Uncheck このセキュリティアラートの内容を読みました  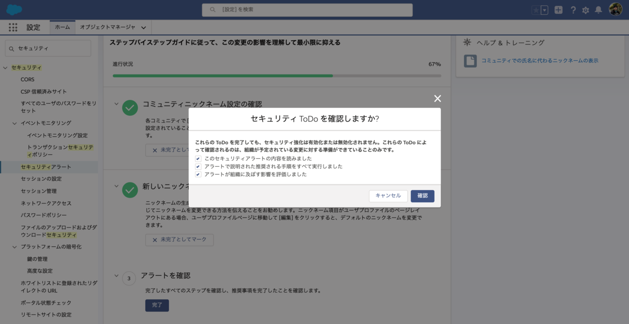(x=198, y=158)
